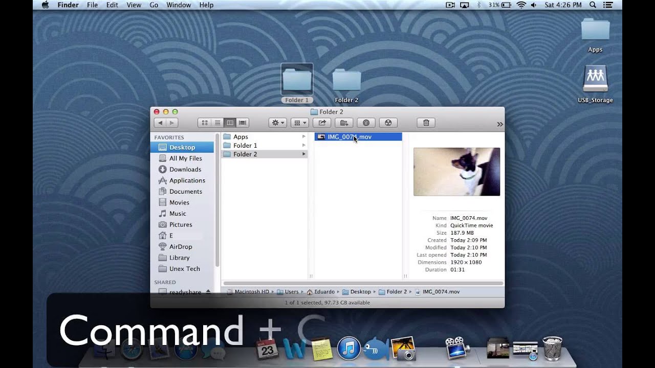
Task: Click Folder 2 in the path bar
Action: click(392, 292)
